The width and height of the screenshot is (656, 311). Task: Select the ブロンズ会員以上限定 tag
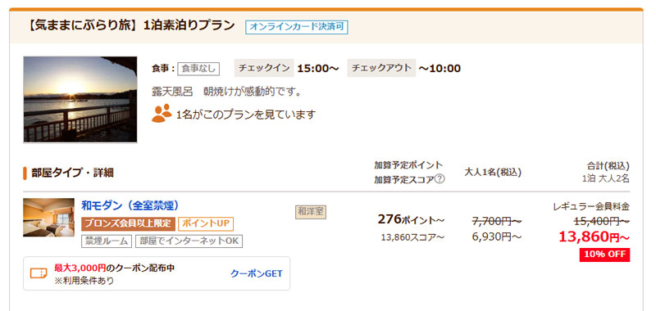[x=128, y=223]
